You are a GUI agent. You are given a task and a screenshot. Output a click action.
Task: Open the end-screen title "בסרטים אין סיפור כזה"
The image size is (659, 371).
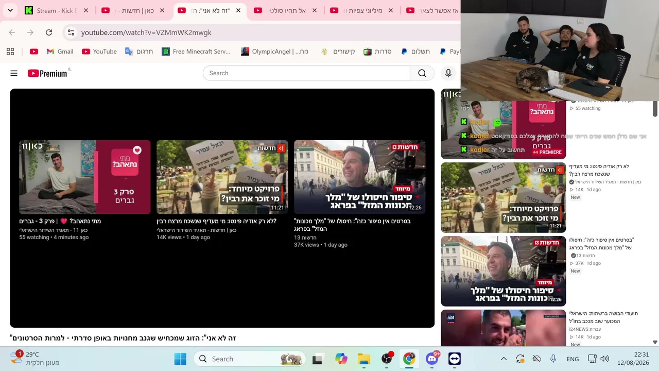pos(352,225)
